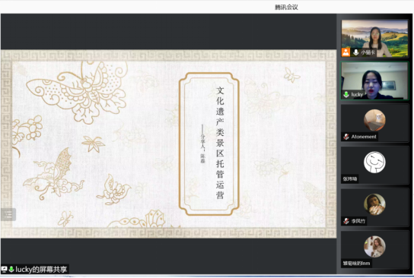The width and height of the screenshot is (414, 278).
Task: Click green mic icon in lucky的屏幕共享 label
Action: (x=11, y=270)
